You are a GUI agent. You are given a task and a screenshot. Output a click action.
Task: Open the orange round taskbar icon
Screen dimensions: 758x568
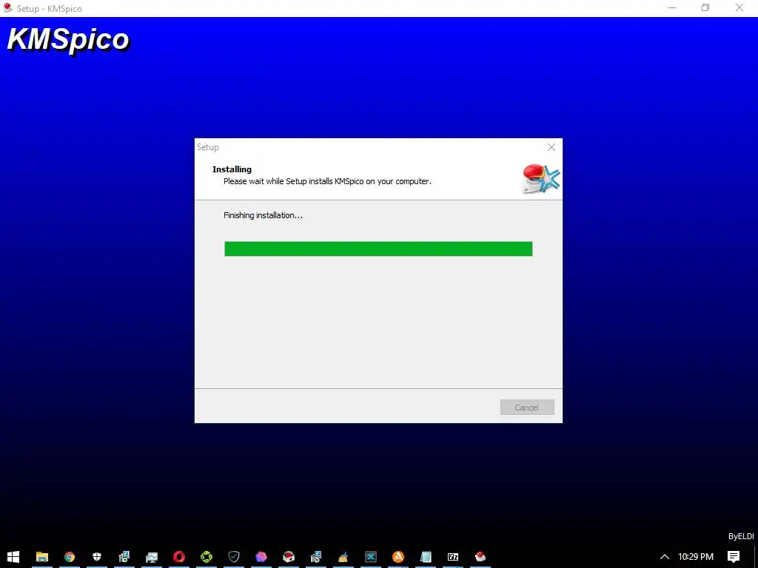[x=398, y=556]
